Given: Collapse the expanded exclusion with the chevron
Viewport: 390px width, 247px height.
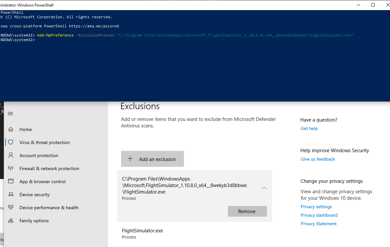Looking at the screenshot, I should click(264, 188).
